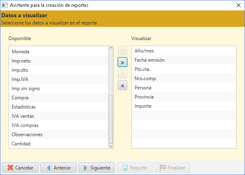Select Moneda in the Disponible list
Viewport: 245px width, 175px height.
[x=58, y=52]
